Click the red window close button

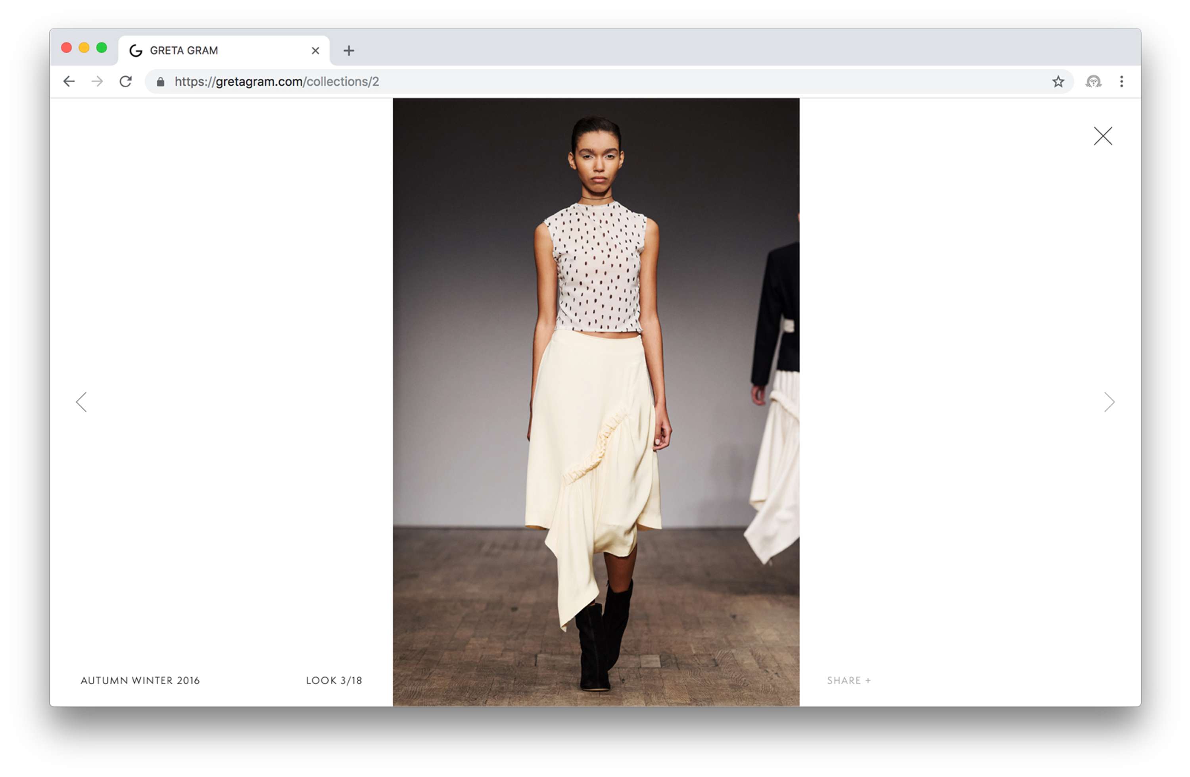point(67,48)
